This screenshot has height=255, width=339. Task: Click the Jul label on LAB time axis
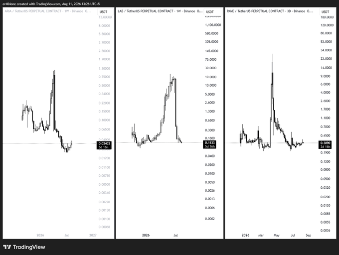tap(175, 235)
